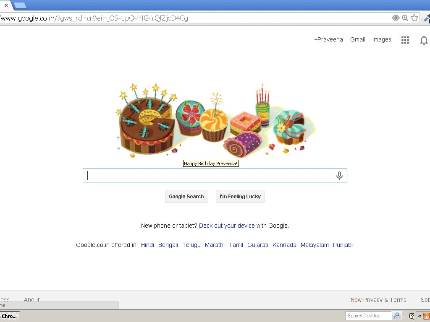
Task: Click the birthday cake doodle image
Action: pos(215,121)
